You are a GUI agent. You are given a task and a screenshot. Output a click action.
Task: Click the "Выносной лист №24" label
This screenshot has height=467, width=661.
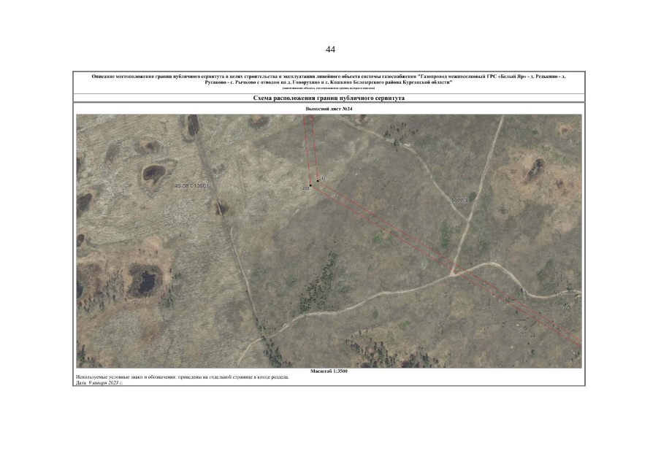(x=329, y=109)
